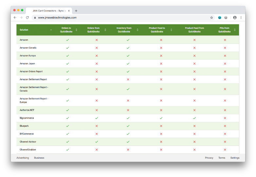
Task: Open the Terms footer link
Action: pos(222,158)
